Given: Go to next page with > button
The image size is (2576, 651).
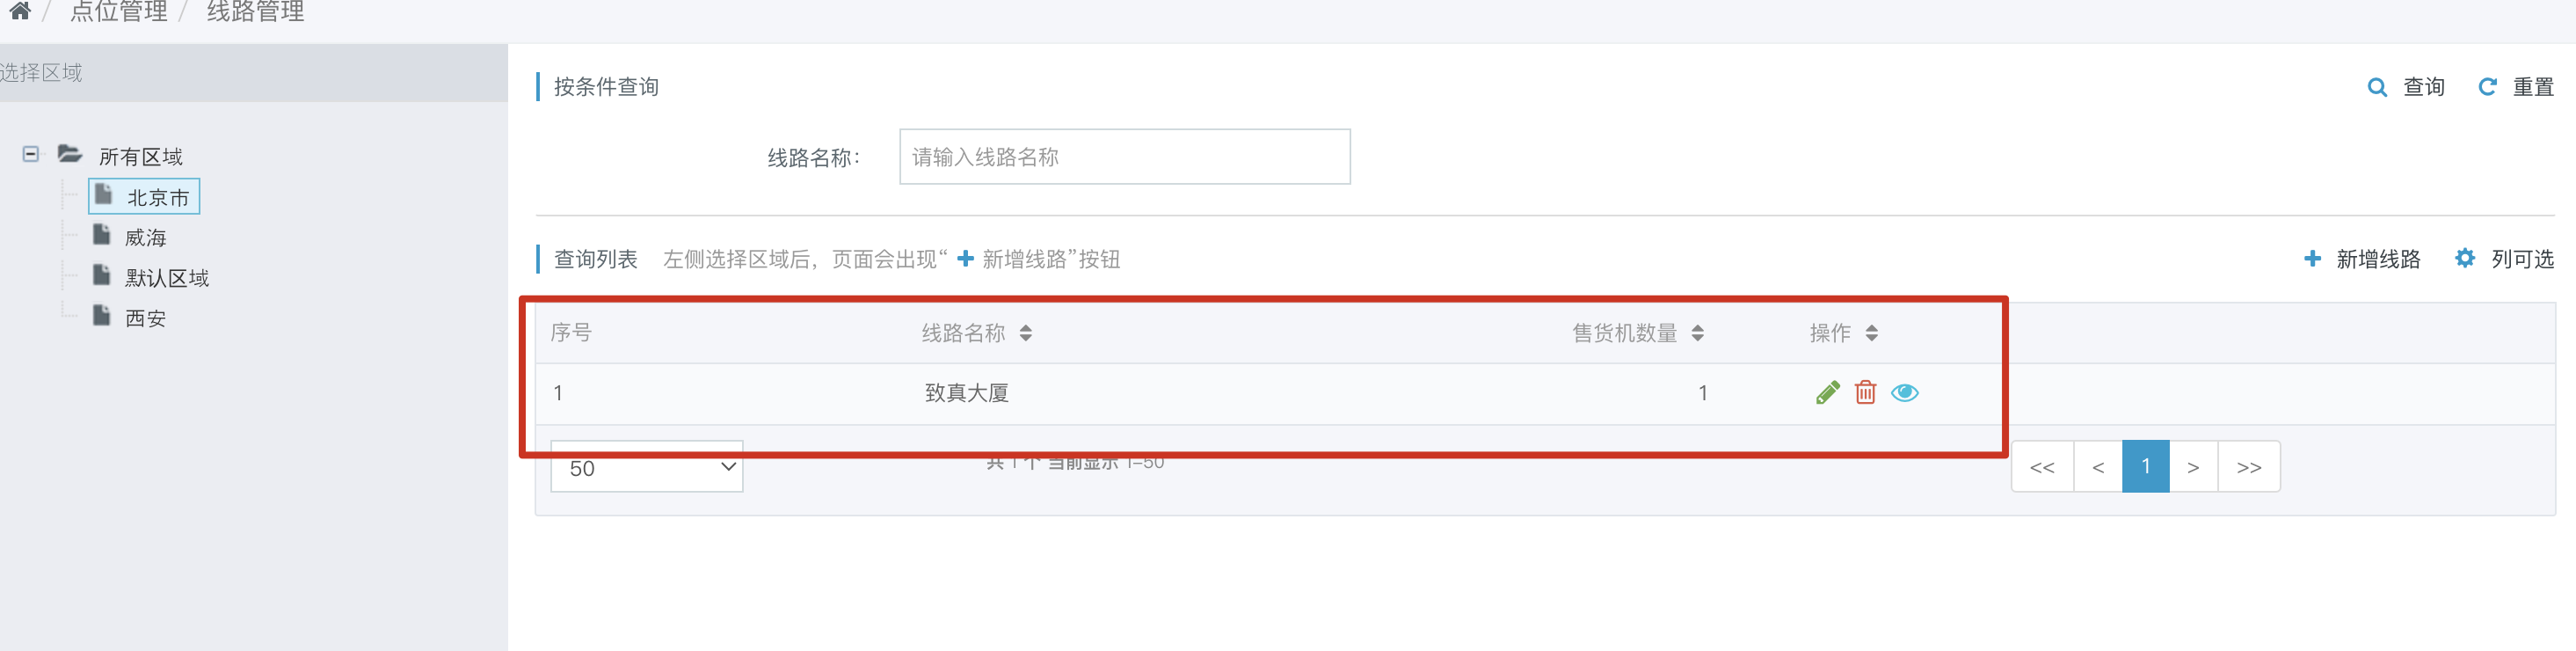Looking at the screenshot, I should (2193, 467).
